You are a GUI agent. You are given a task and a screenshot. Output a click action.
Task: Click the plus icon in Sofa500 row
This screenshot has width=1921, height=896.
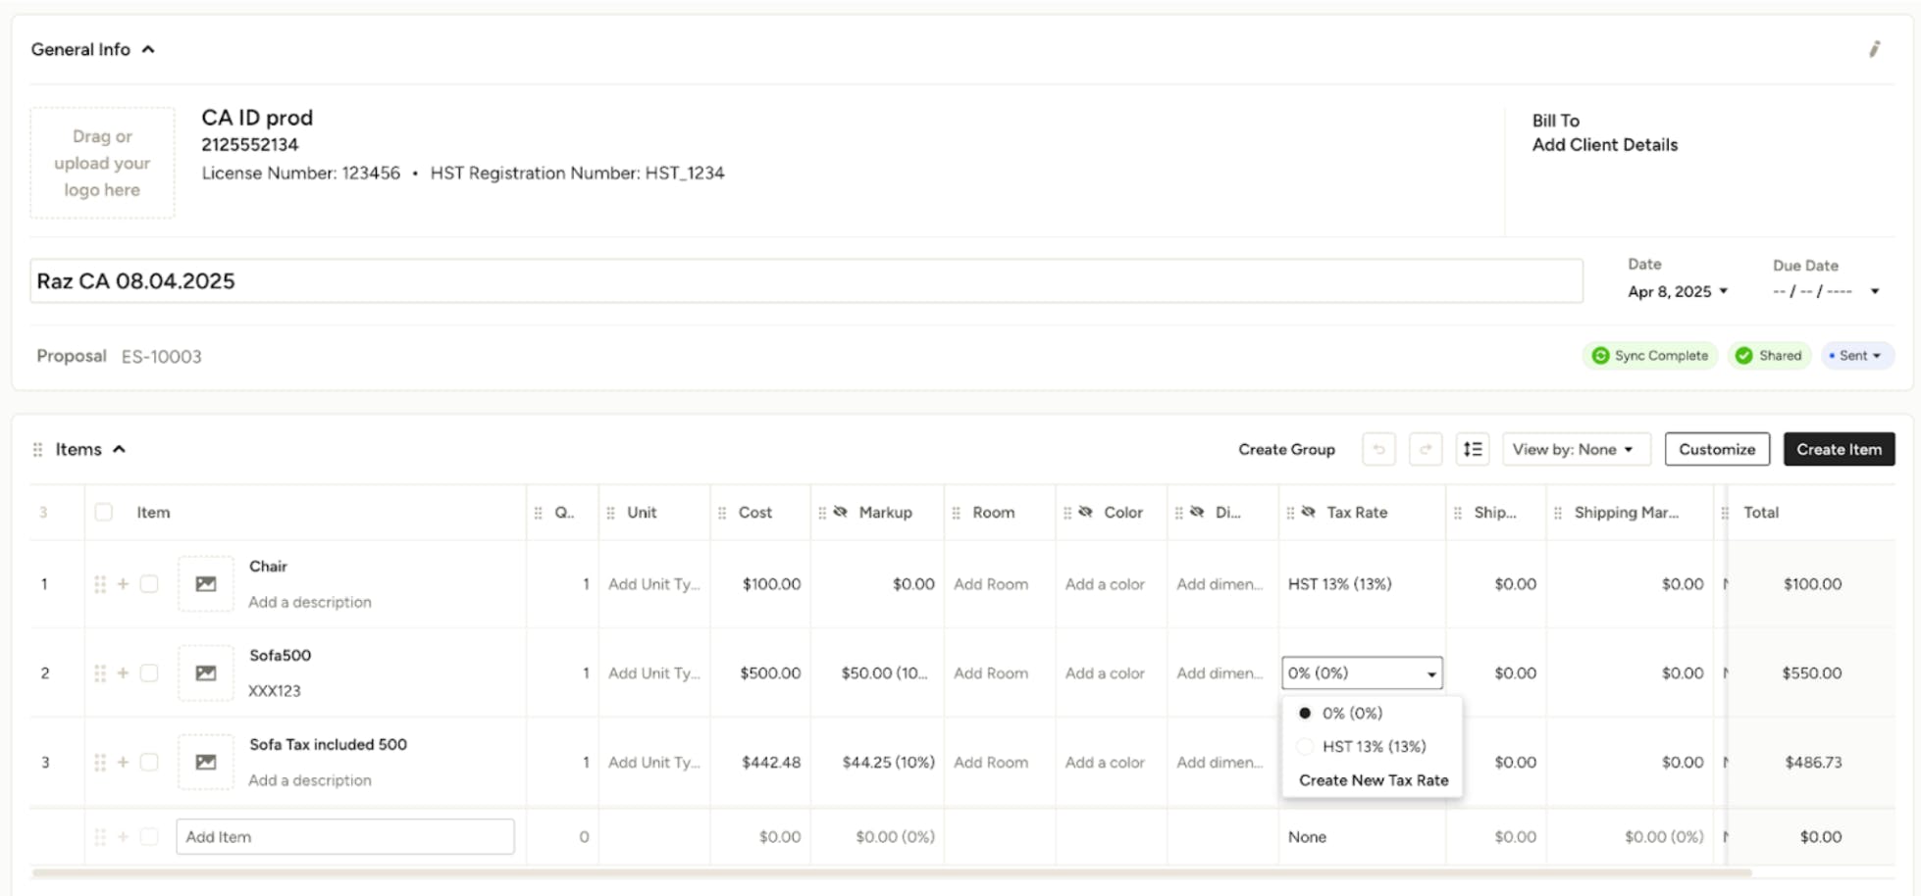click(x=123, y=673)
